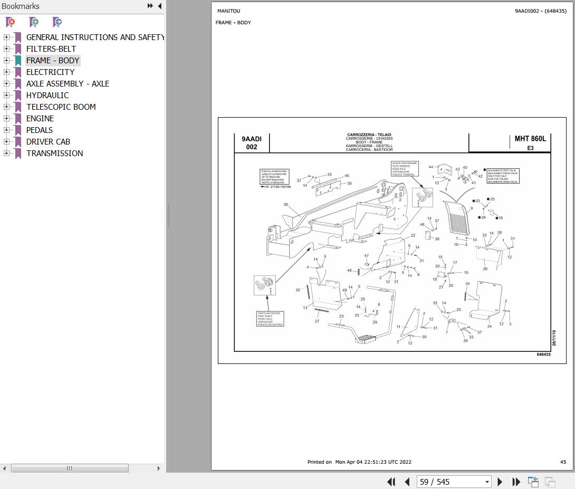Expand the HYDRAULIC bookmark node

tap(6, 95)
